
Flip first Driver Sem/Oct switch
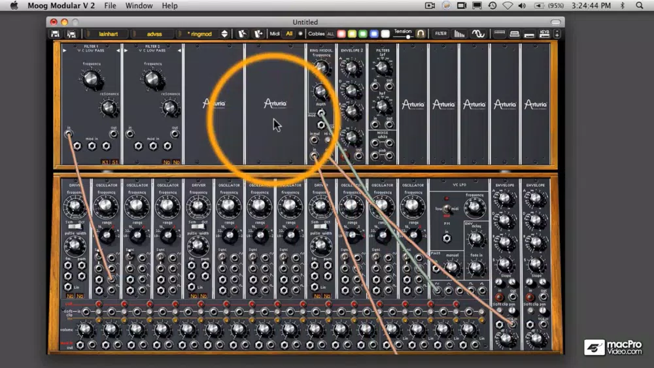point(75,226)
